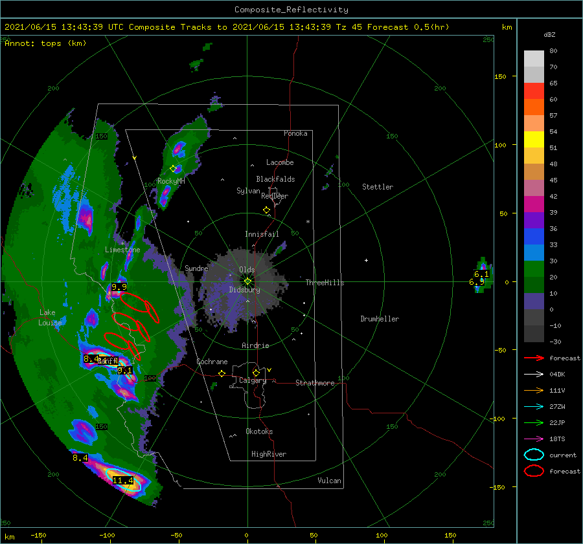Click the 8.4 label near the southern storm
The image size is (583, 544).
(x=80, y=458)
